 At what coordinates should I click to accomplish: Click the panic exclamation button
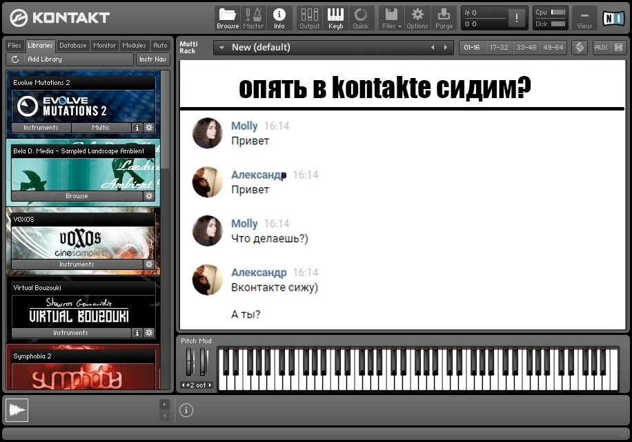[516, 18]
